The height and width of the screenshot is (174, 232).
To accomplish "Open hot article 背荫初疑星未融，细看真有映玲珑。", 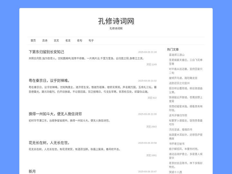I will click(186, 108).
